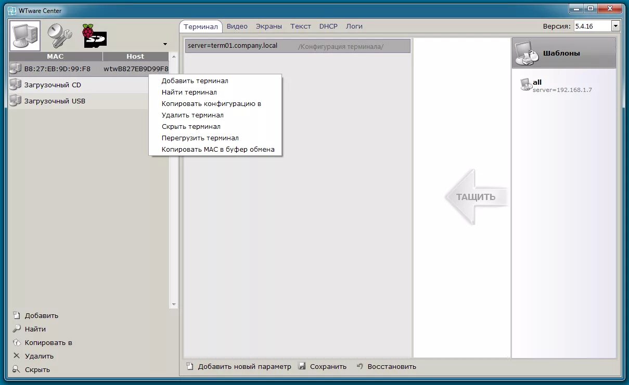Select terminal B8:27:EB:9D:99:F8 row
Screen dimensions: 629x385
tap(89, 69)
